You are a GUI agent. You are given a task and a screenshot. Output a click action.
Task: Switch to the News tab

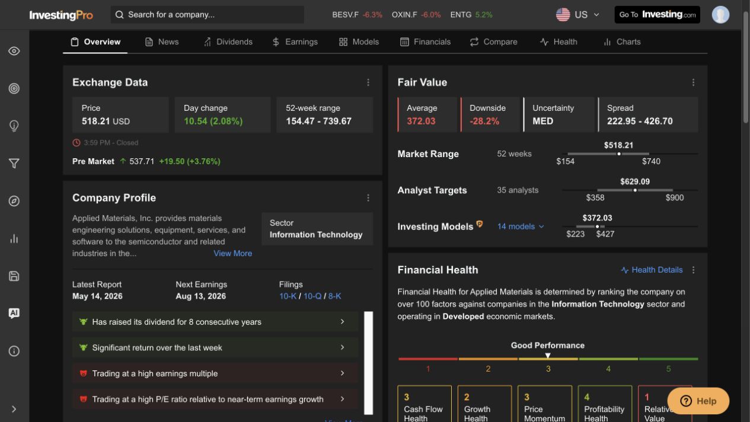tap(162, 42)
